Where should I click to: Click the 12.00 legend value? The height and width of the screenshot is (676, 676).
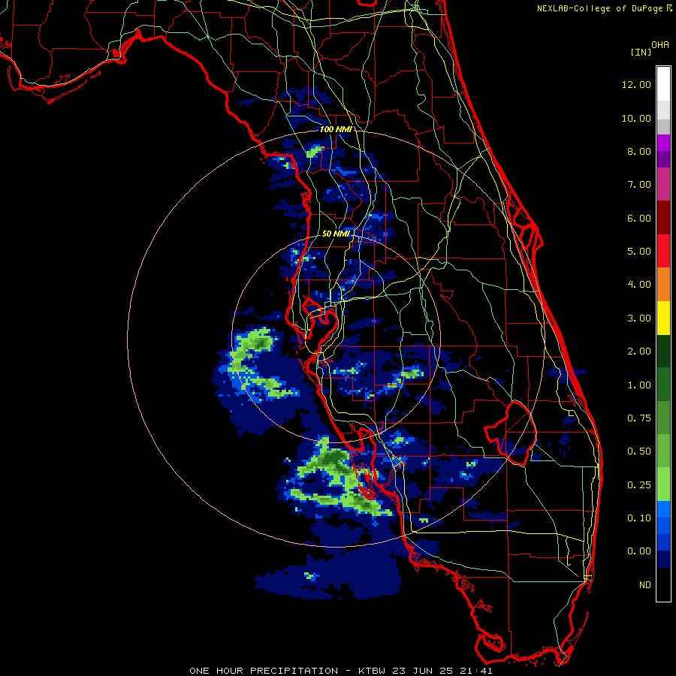(x=636, y=84)
